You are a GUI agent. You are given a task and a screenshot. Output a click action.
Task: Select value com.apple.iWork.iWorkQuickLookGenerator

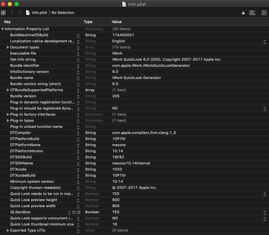point(151,65)
